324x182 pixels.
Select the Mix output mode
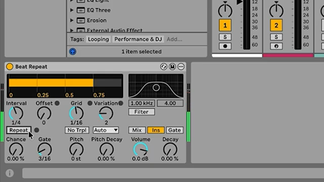point(137,130)
